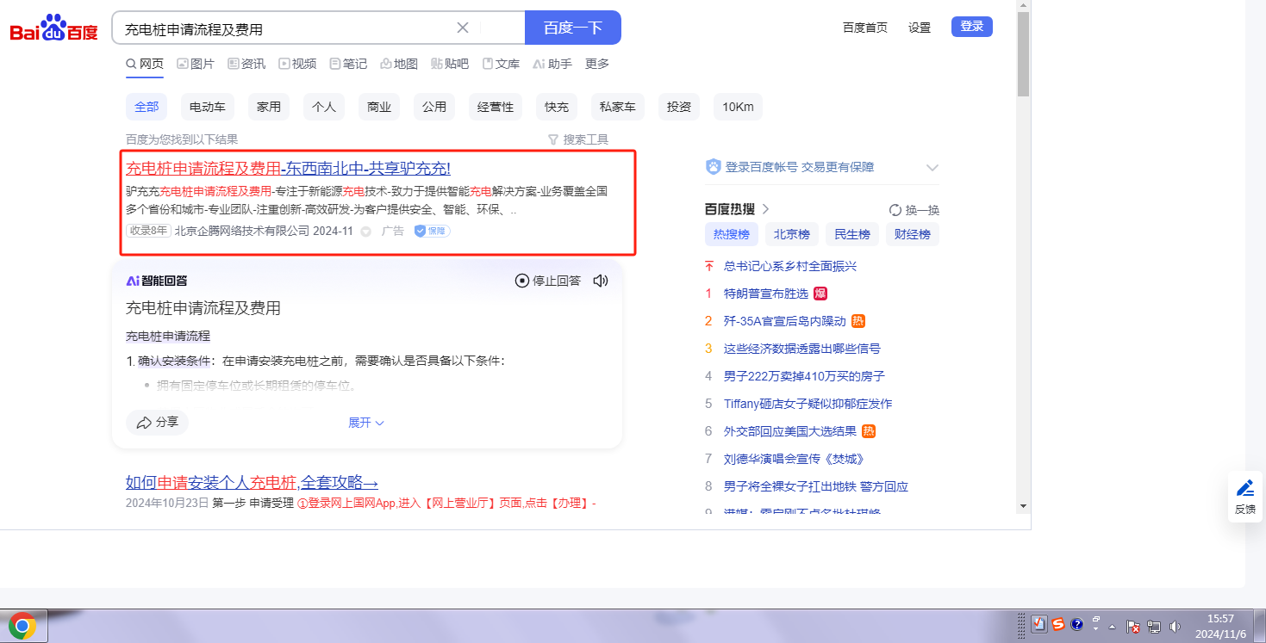Click the page vertical scrollbar thumb
Viewport: 1266px width, 643px height.
coord(1023,52)
